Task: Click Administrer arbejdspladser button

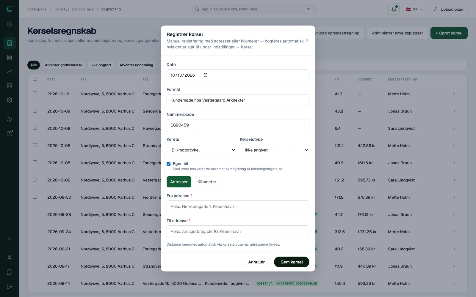Action: point(397,33)
